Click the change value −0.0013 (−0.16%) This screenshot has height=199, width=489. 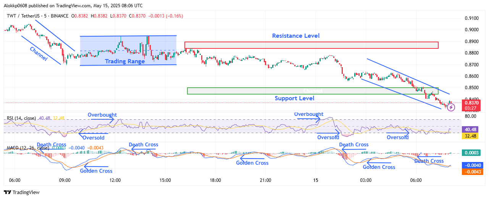point(166,16)
